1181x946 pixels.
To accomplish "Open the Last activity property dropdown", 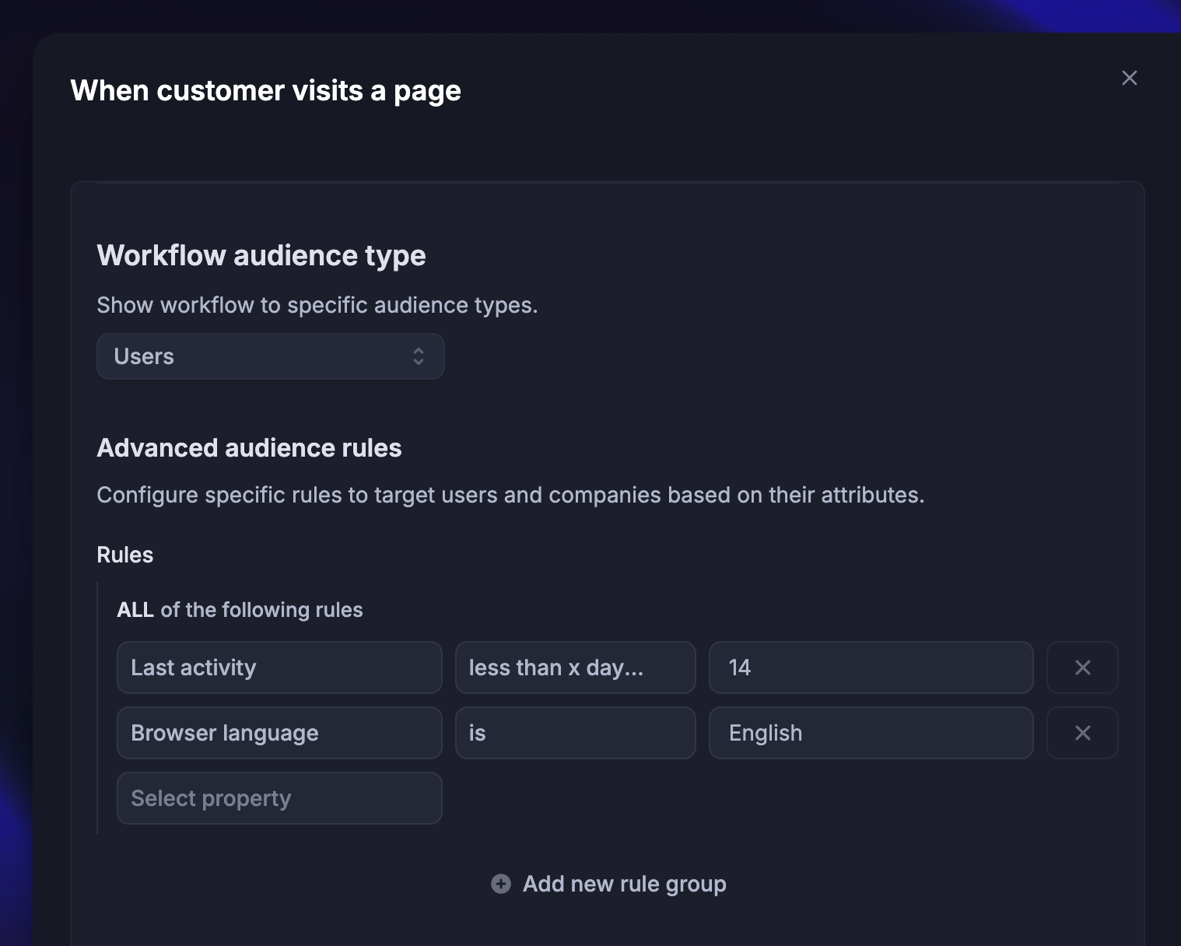I will [x=279, y=667].
